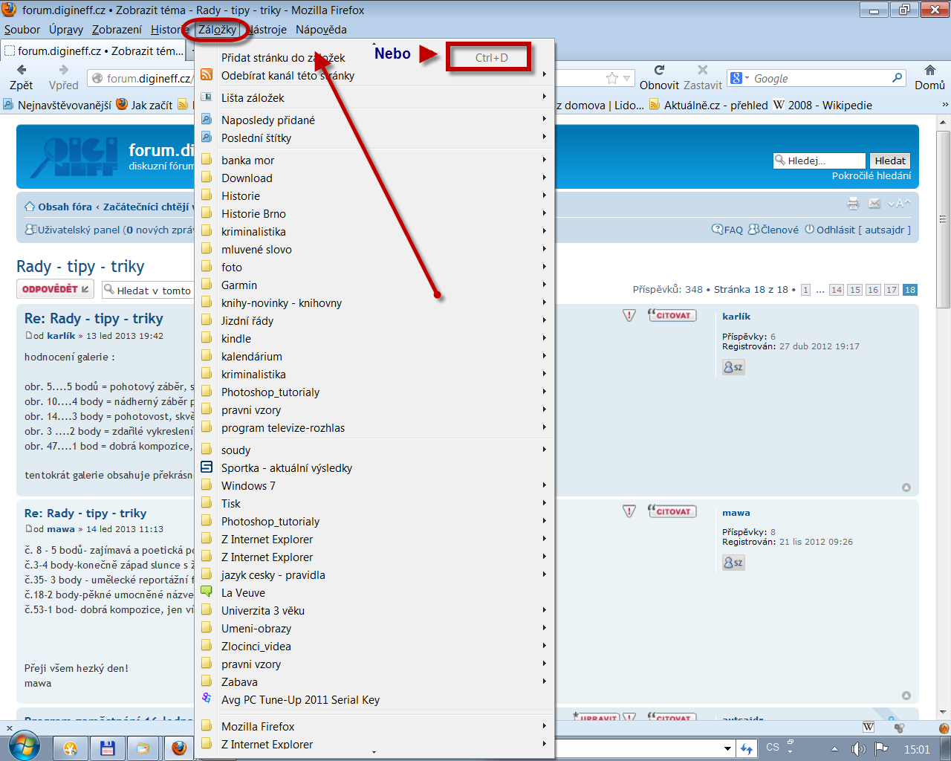This screenshot has width=951, height=761.
Task: Bookmark page with the star icon
Action: coord(611,78)
